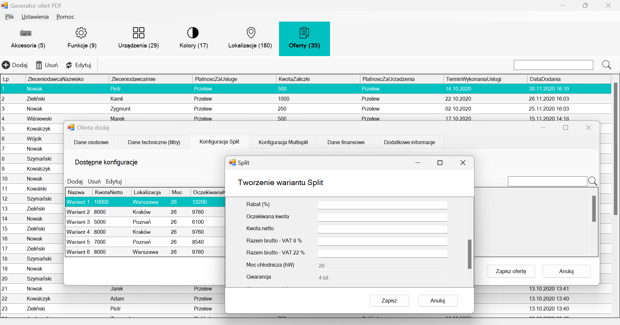The image size is (620, 325).
Task: Click the main window search magnifier icon
Action: (606, 65)
